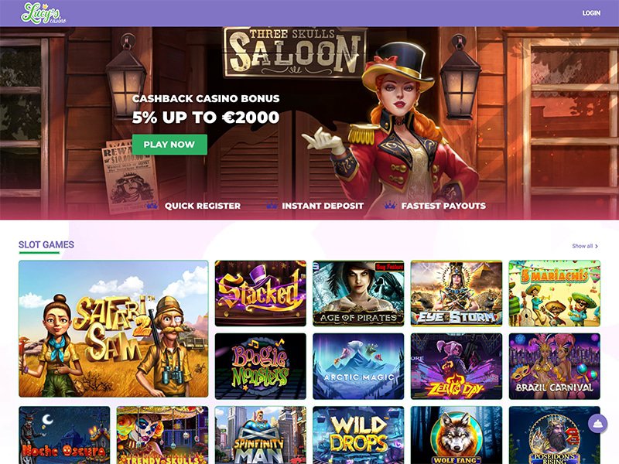Launch the 5 Mariachis slot

pos(555,293)
